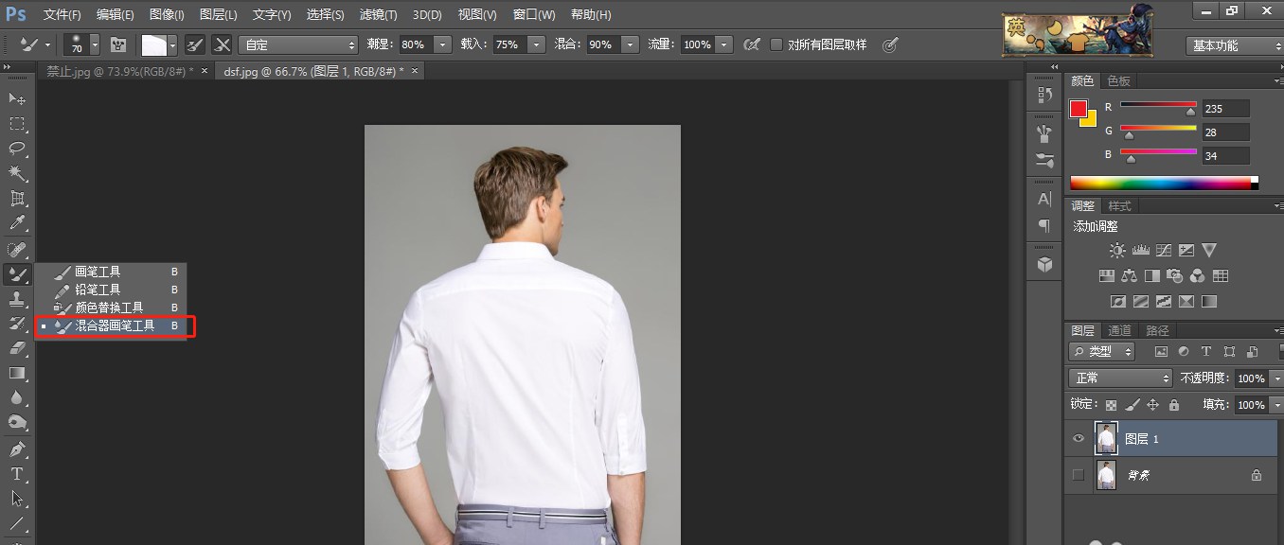This screenshot has width=1284, height=545.
Task: Open the 流量 percentage dropdown
Action: pyautogui.click(x=725, y=44)
